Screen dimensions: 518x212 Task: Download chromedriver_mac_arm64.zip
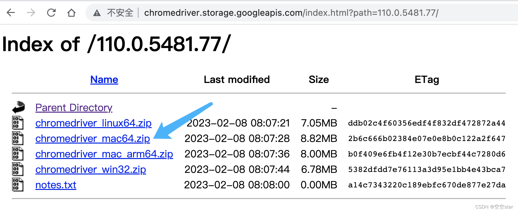(x=104, y=154)
